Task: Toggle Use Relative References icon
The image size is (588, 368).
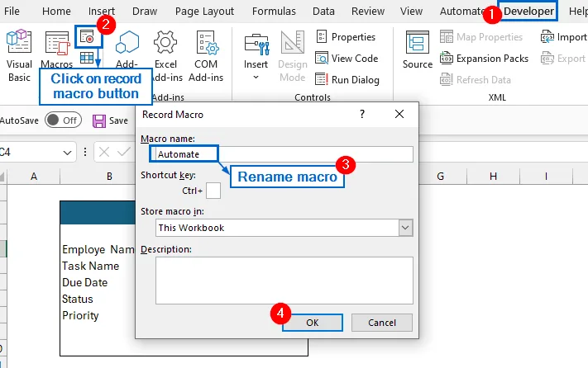Action: point(87,58)
